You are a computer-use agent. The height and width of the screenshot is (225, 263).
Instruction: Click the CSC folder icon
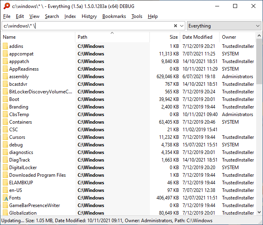point(5,130)
